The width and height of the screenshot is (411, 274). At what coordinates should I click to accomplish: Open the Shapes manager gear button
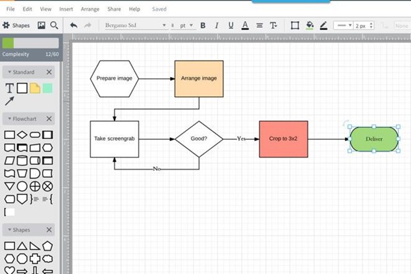click(x=16, y=25)
